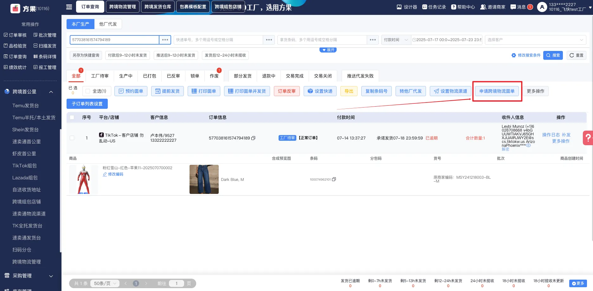Tick the 全选(1) select-all checkbox

pos(88,91)
